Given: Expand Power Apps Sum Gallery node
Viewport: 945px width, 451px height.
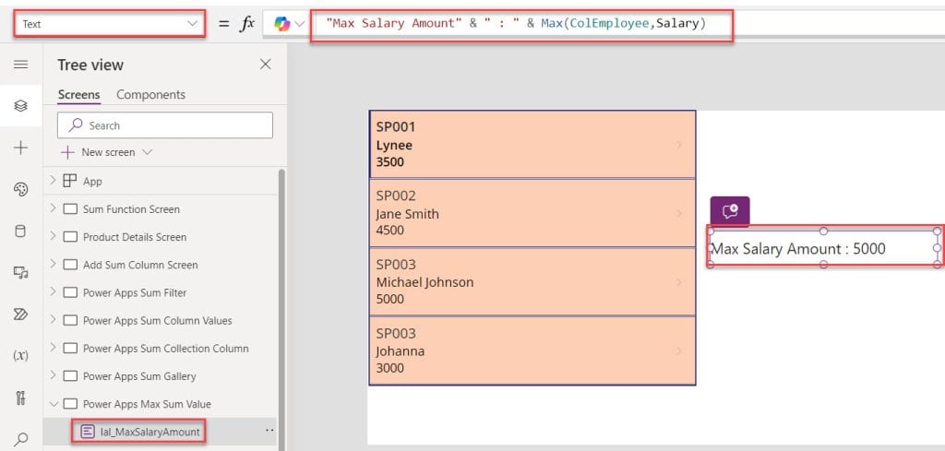Looking at the screenshot, I should pos(53,375).
